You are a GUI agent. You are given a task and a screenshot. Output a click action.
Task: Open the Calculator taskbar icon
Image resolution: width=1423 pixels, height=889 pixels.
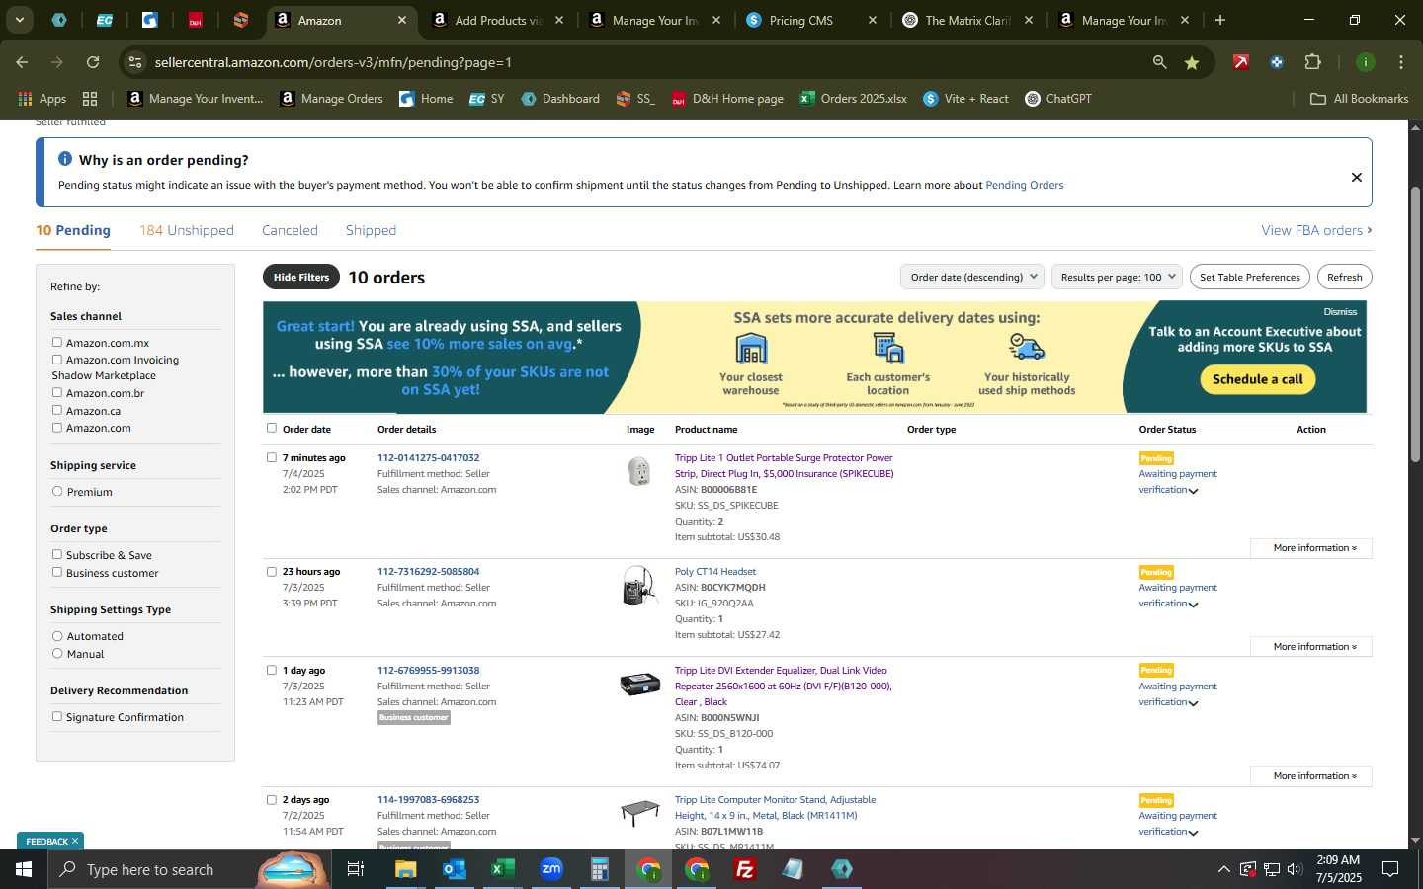599,869
